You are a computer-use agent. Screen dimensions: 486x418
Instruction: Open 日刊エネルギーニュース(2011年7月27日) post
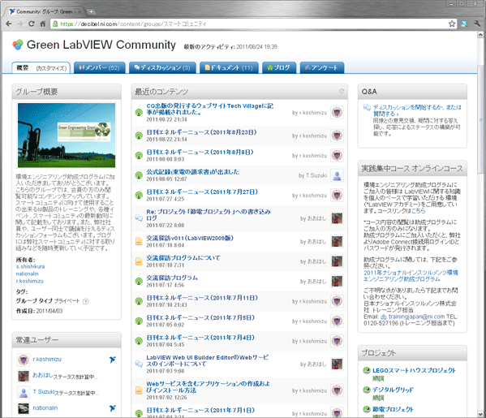(202, 192)
